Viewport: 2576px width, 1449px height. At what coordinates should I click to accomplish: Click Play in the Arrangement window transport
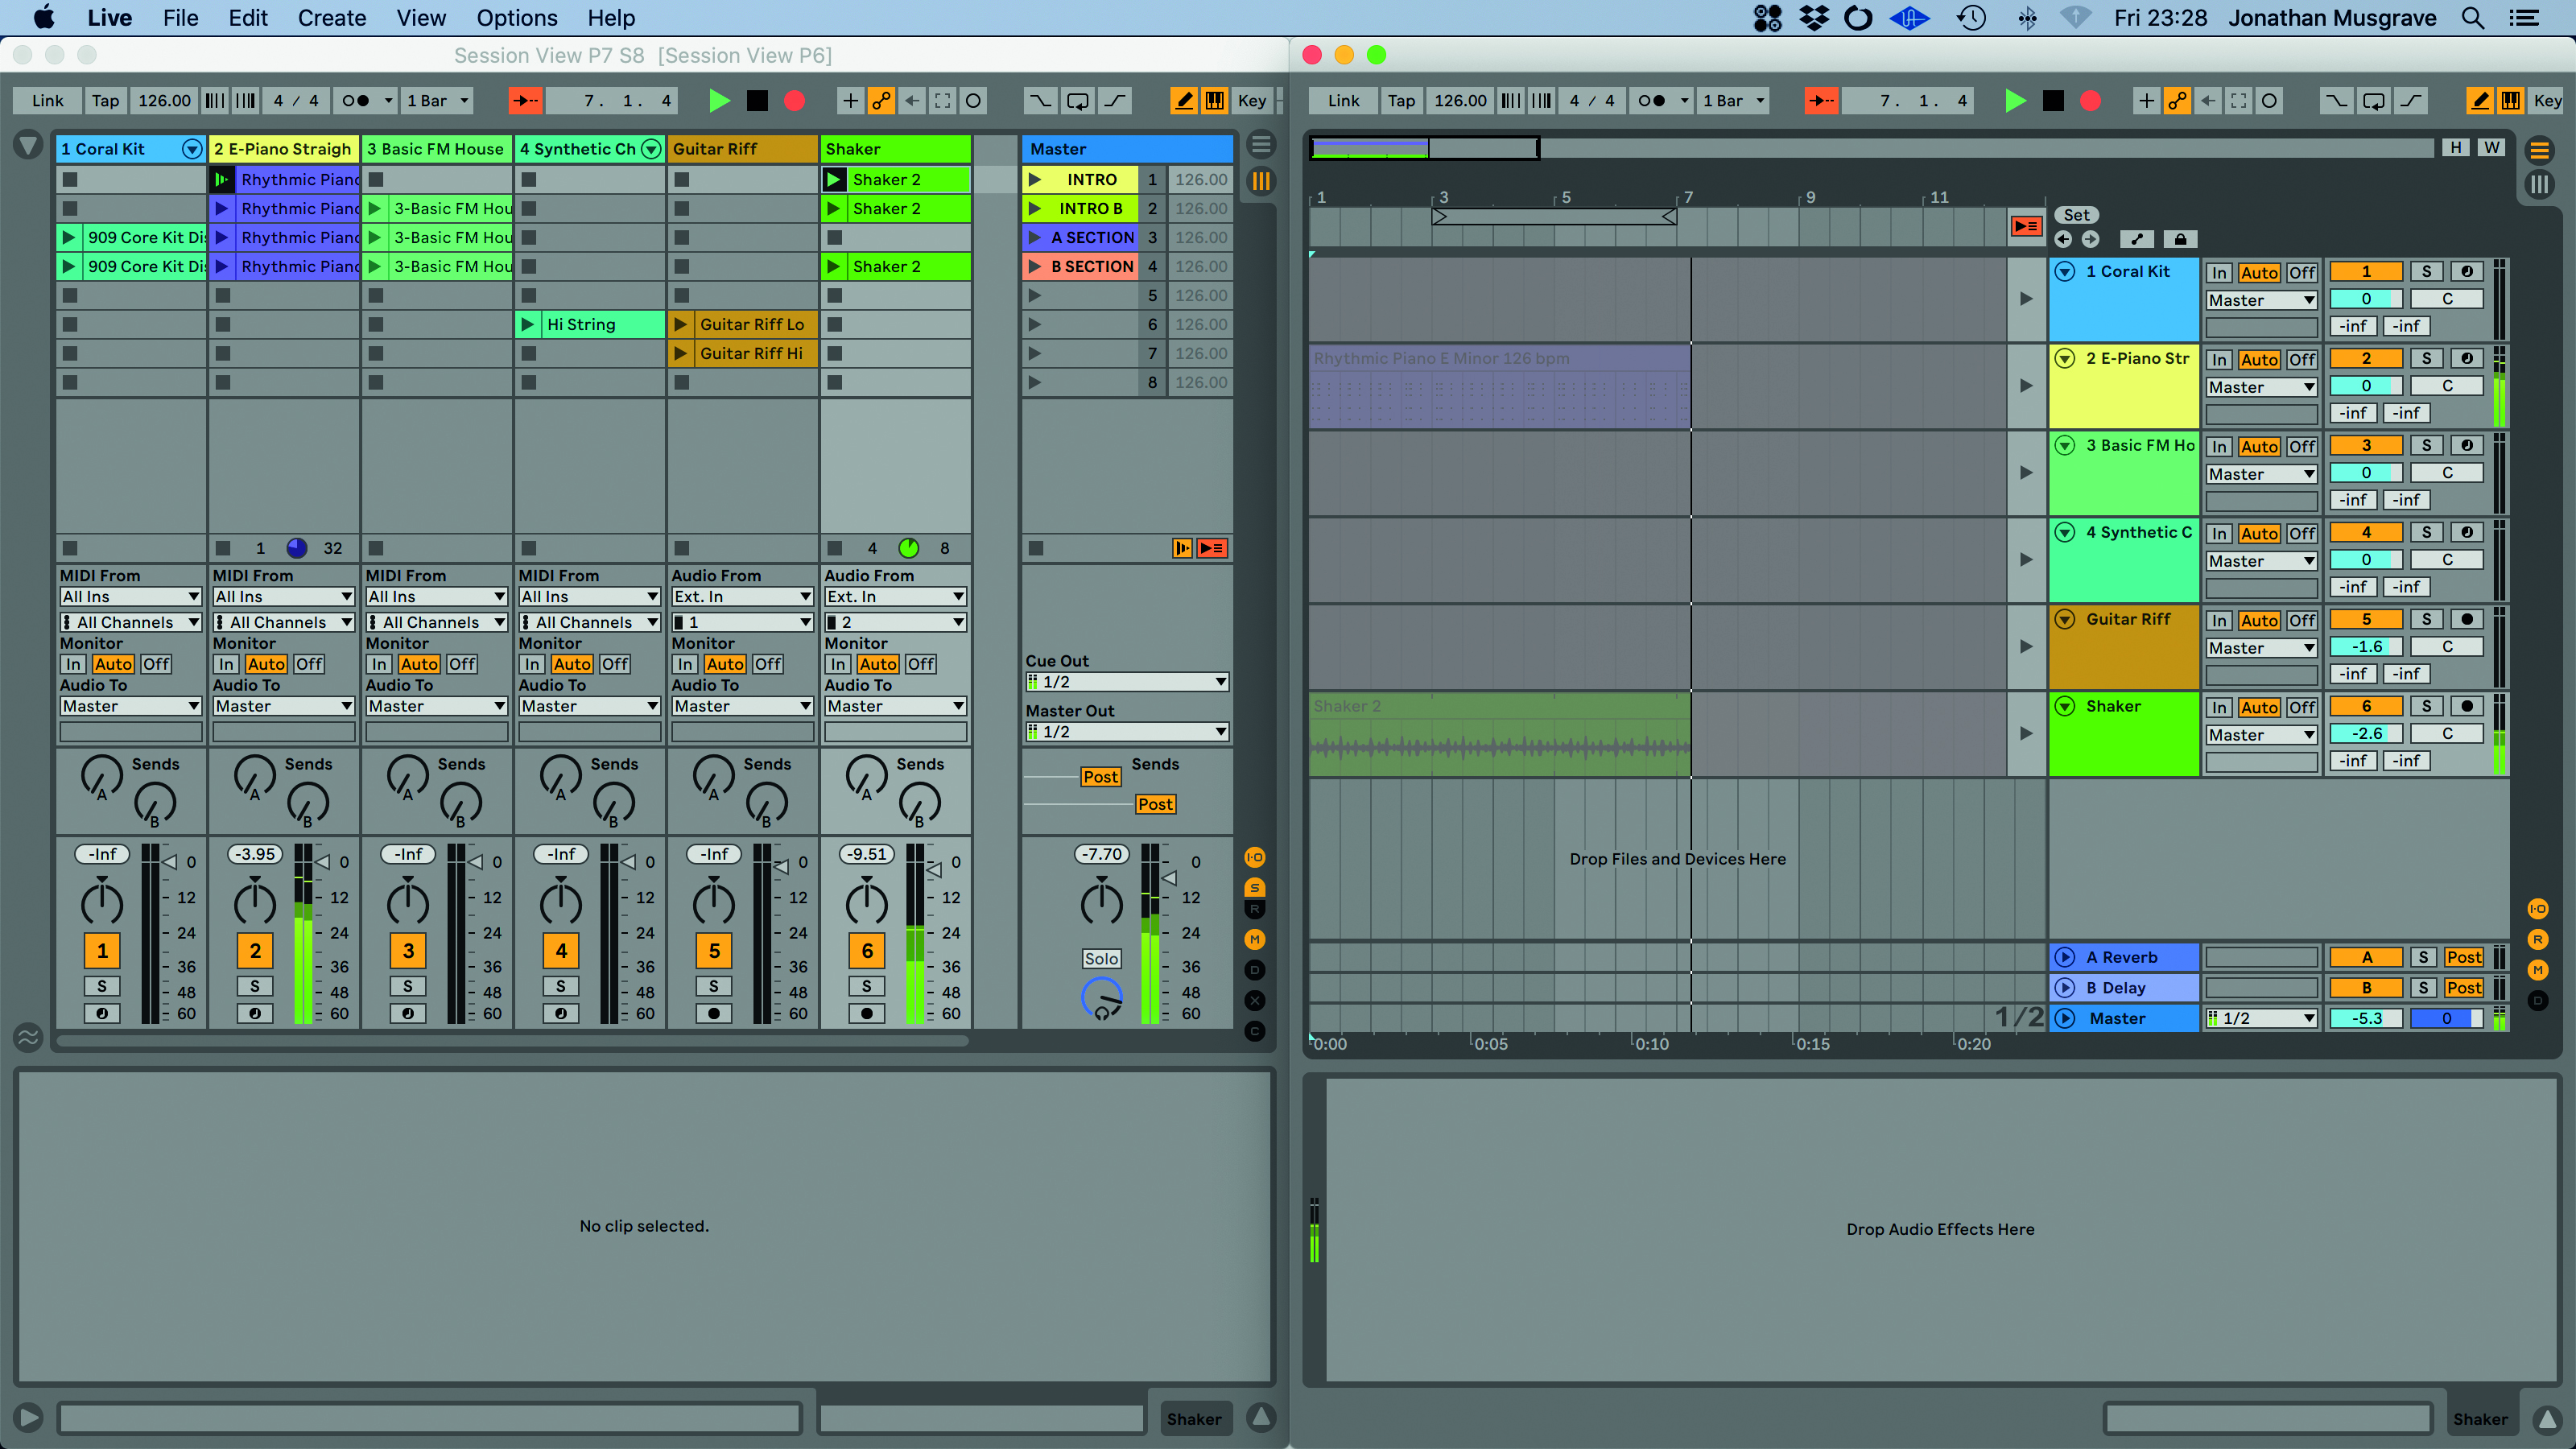[x=2014, y=100]
